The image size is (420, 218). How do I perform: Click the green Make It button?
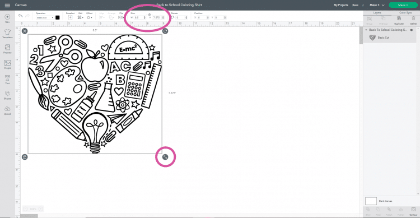coord(403,5)
